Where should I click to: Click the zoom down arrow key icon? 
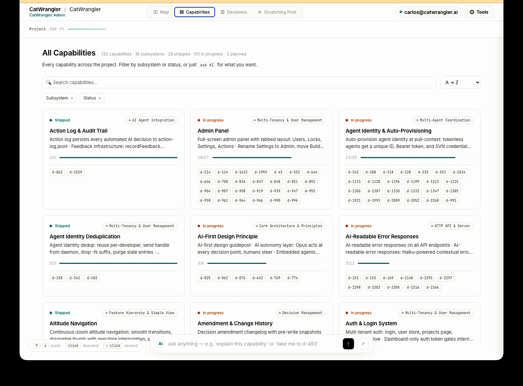click(45, 346)
